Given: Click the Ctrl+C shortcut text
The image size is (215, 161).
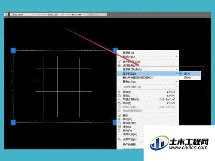Looking at the screenshot, I should pos(171,96).
